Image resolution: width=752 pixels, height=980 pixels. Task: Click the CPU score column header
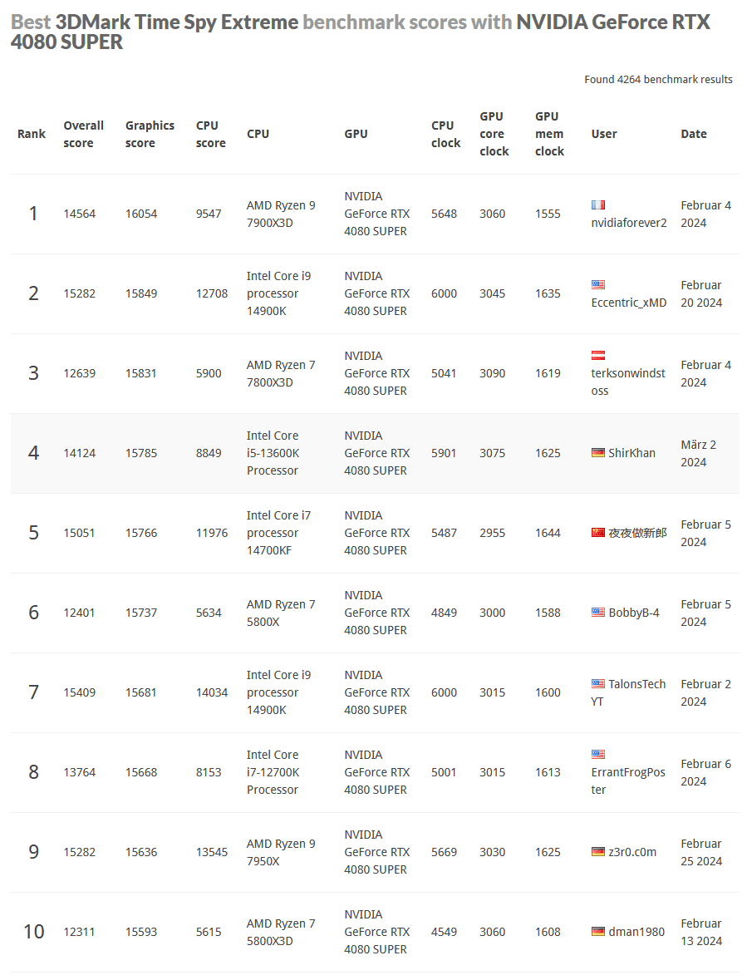point(210,134)
